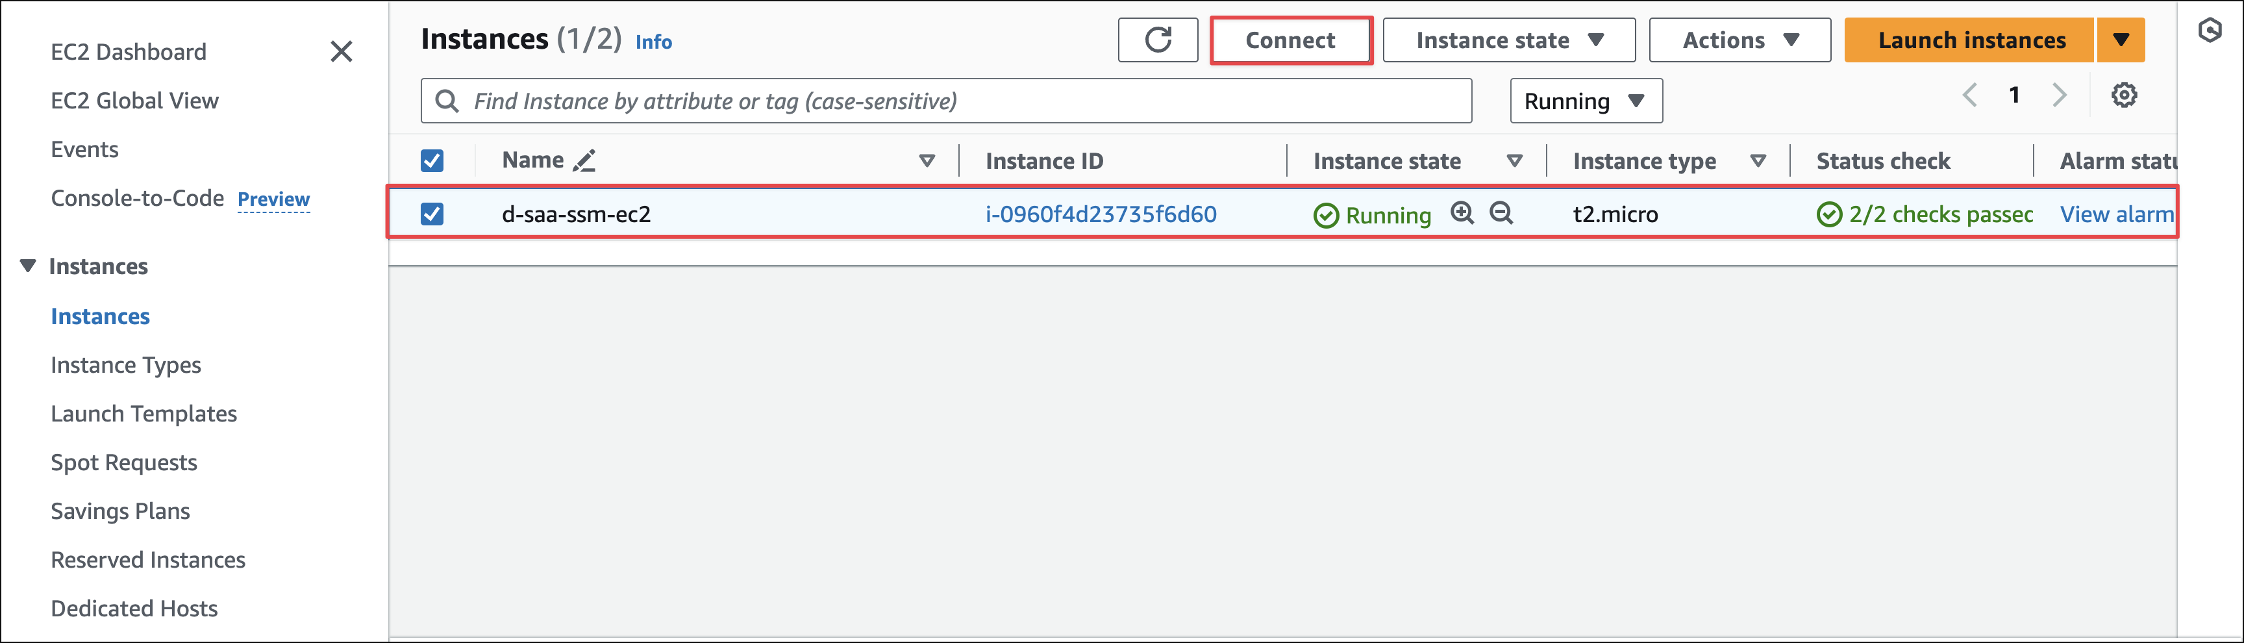
Task: Click the zoom-out magnifier beside Running
Action: tap(1500, 214)
